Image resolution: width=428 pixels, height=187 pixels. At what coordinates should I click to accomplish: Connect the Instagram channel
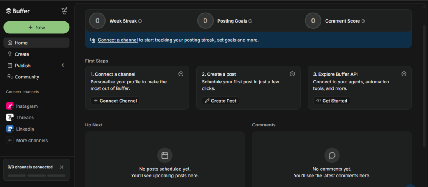pyautogui.click(x=37, y=106)
